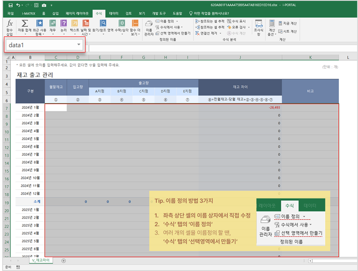Click the camera icon in quick access toolbar
The image size is (358, 271).
pos(43,5)
